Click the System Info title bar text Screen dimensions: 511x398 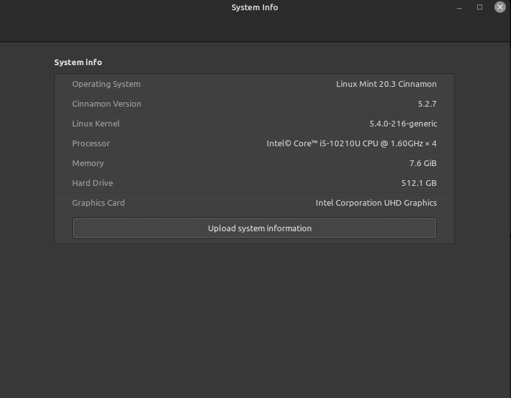point(255,8)
